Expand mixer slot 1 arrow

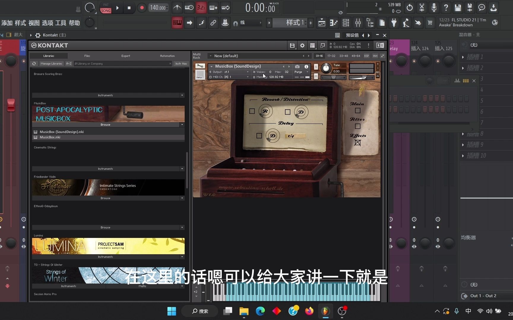(463, 57)
